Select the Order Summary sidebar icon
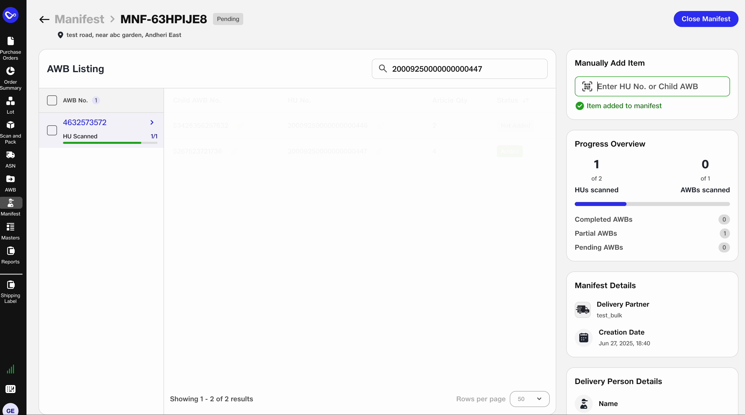Screen dimensions: 745x415 11,78
